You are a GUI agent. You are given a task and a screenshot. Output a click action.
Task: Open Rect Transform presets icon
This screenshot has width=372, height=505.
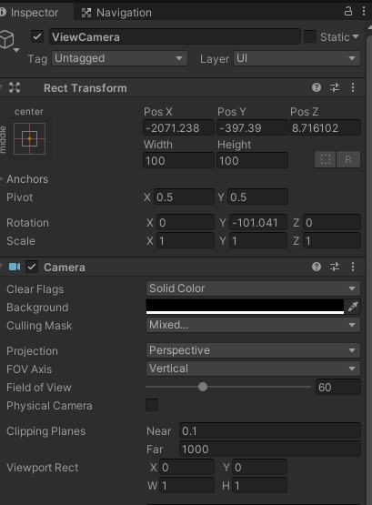(335, 87)
